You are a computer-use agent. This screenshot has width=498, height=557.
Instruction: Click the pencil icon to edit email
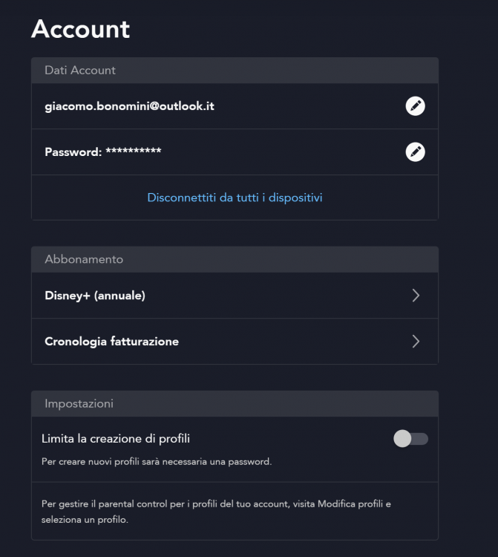(416, 106)
